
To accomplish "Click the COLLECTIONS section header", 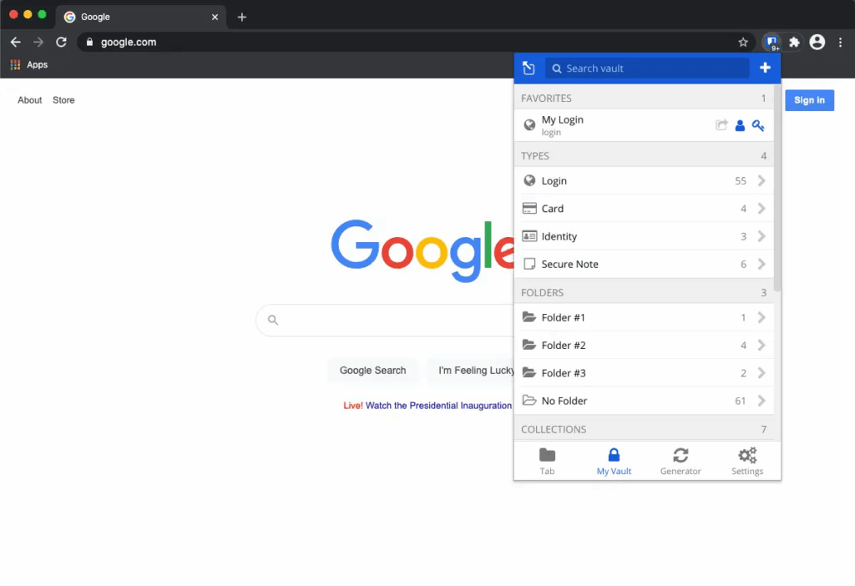I will coord(644,429).
